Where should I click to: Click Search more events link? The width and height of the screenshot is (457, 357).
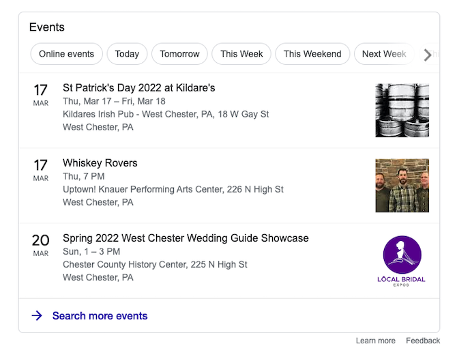click(x=100, y=315)
